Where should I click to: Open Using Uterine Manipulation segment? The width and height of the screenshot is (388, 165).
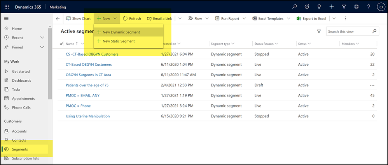[x=87, y=116]
